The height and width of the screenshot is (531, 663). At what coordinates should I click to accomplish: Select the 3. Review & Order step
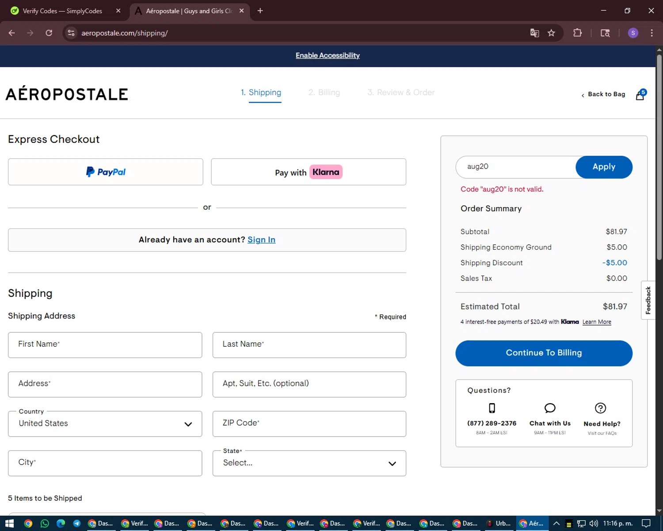[x=401, y=92]
